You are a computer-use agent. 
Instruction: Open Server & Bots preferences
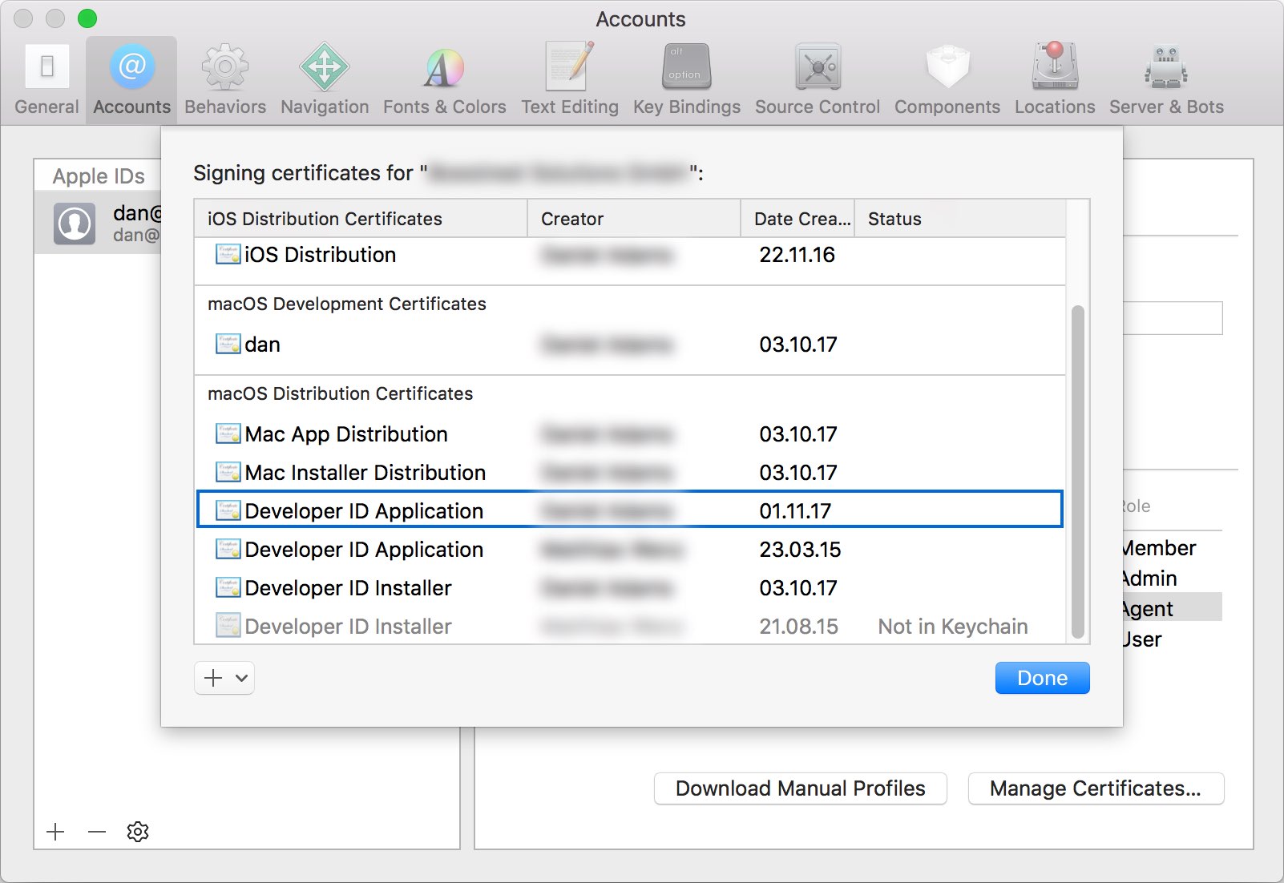1166,80
